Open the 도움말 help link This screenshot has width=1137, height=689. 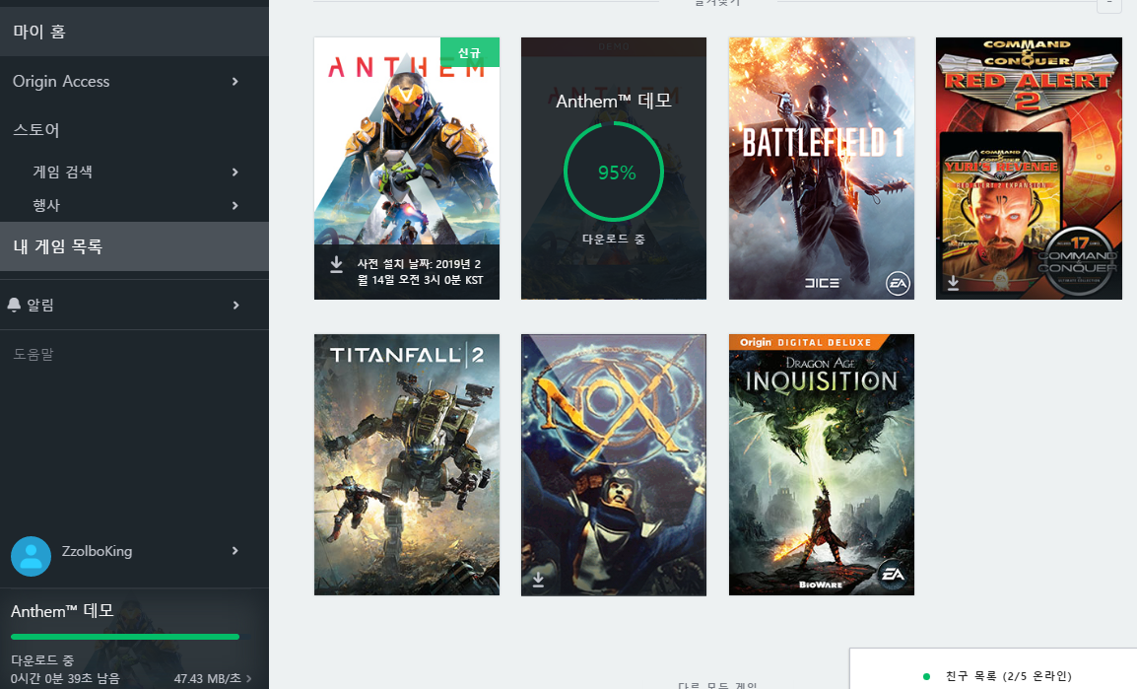(x=33, y=354)
